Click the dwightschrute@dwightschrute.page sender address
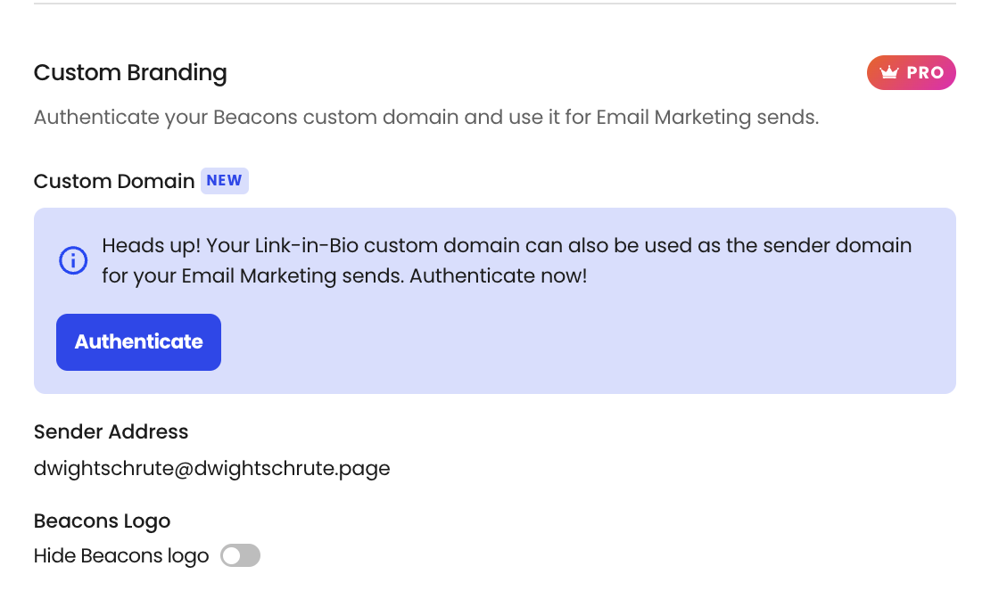 [x=211, y=469]
